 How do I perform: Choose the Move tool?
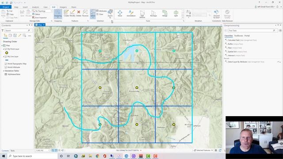120,13
